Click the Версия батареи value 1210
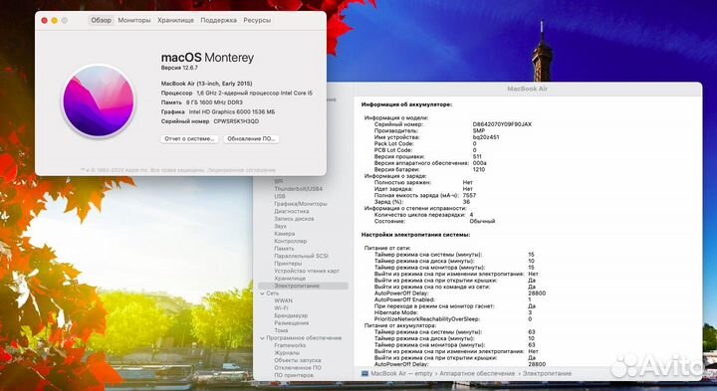This screenshot has width=717, height=391. (479, 169)
